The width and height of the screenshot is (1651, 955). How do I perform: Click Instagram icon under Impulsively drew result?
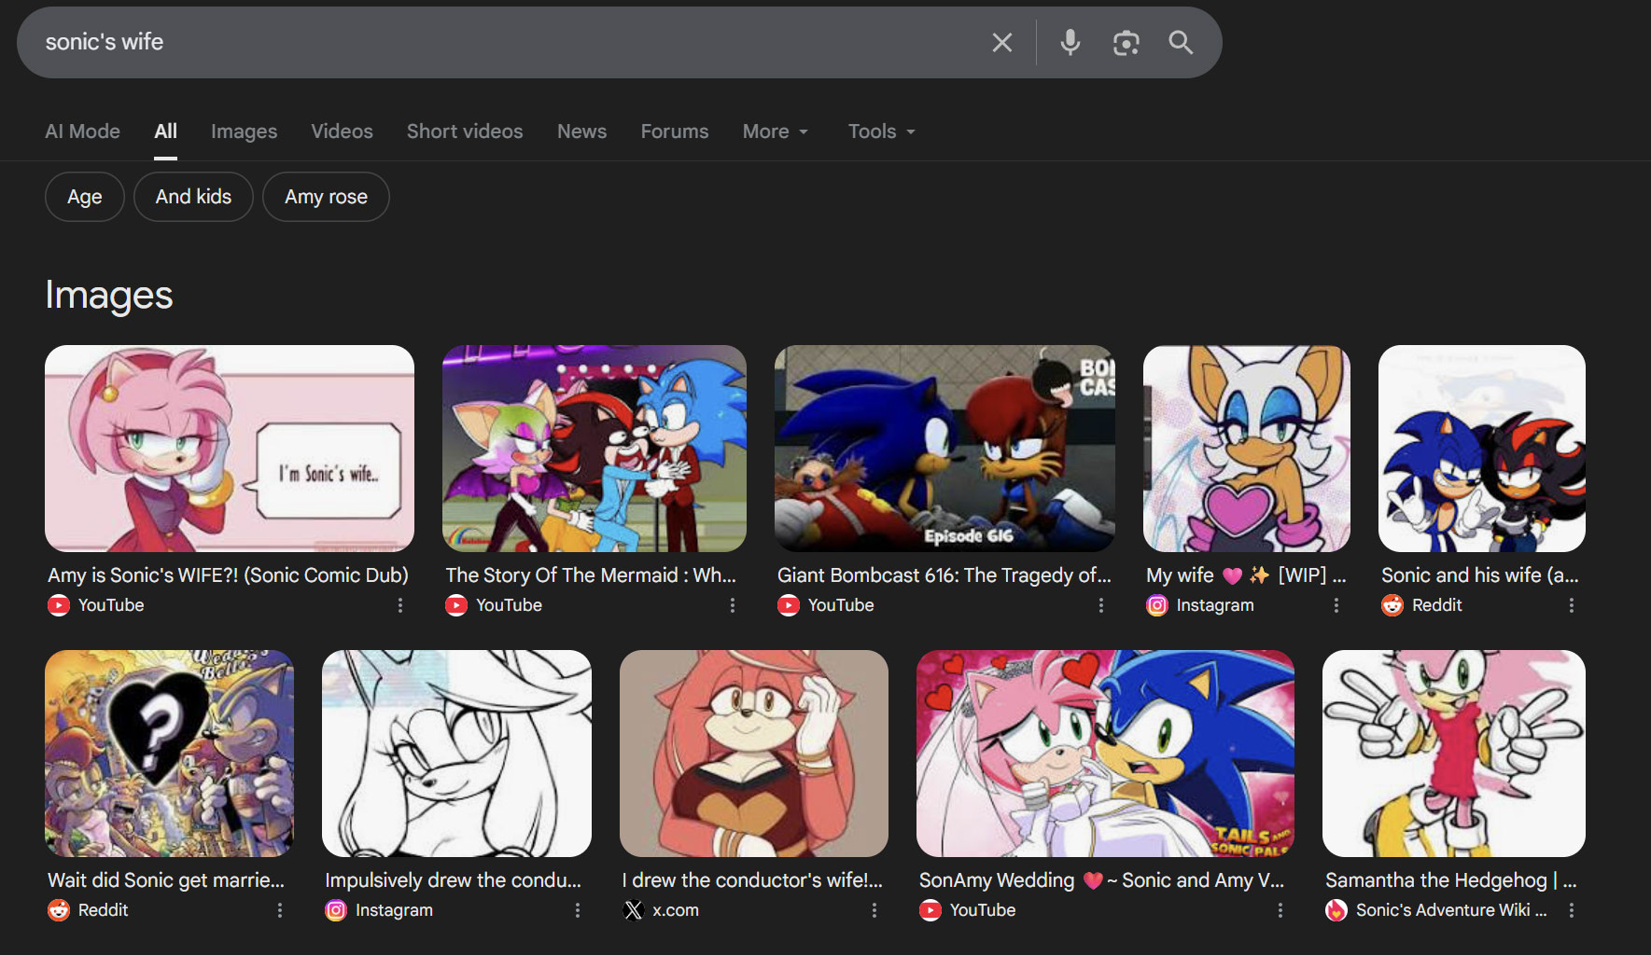pos(336,910)
